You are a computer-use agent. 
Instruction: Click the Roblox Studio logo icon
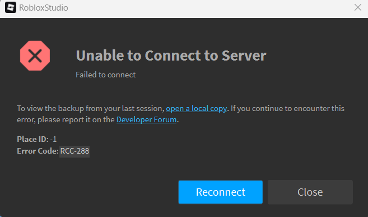click(x=11, y=7)
